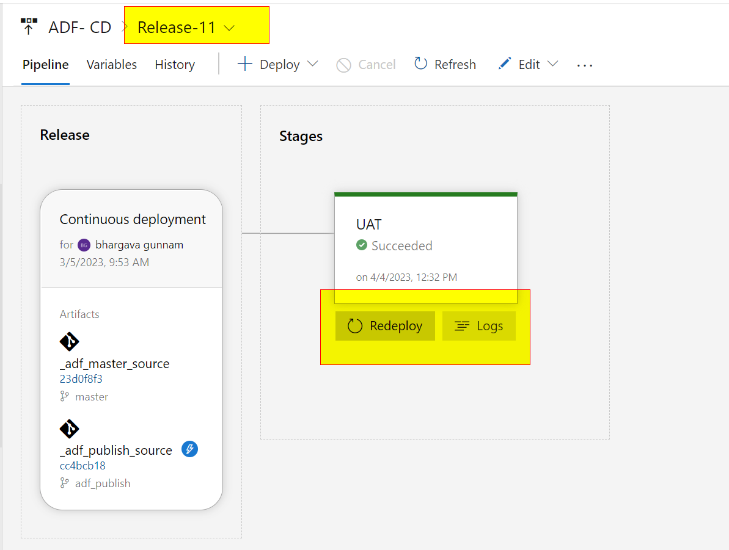Screen dimensions: 729x550
Task: Expand the Deploy dropdown chevron
Action: point(313,63)
